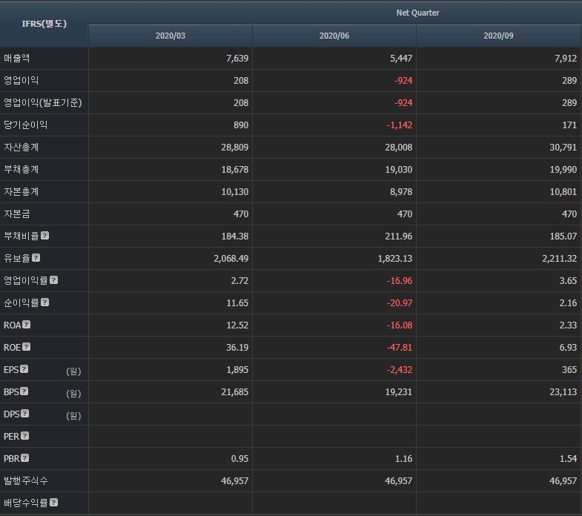Select the 2020/03 column header

click(x=171, y=36)
